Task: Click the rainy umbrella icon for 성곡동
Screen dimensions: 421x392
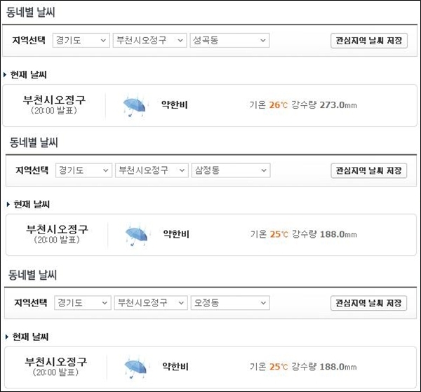Action: coord(134,105)
